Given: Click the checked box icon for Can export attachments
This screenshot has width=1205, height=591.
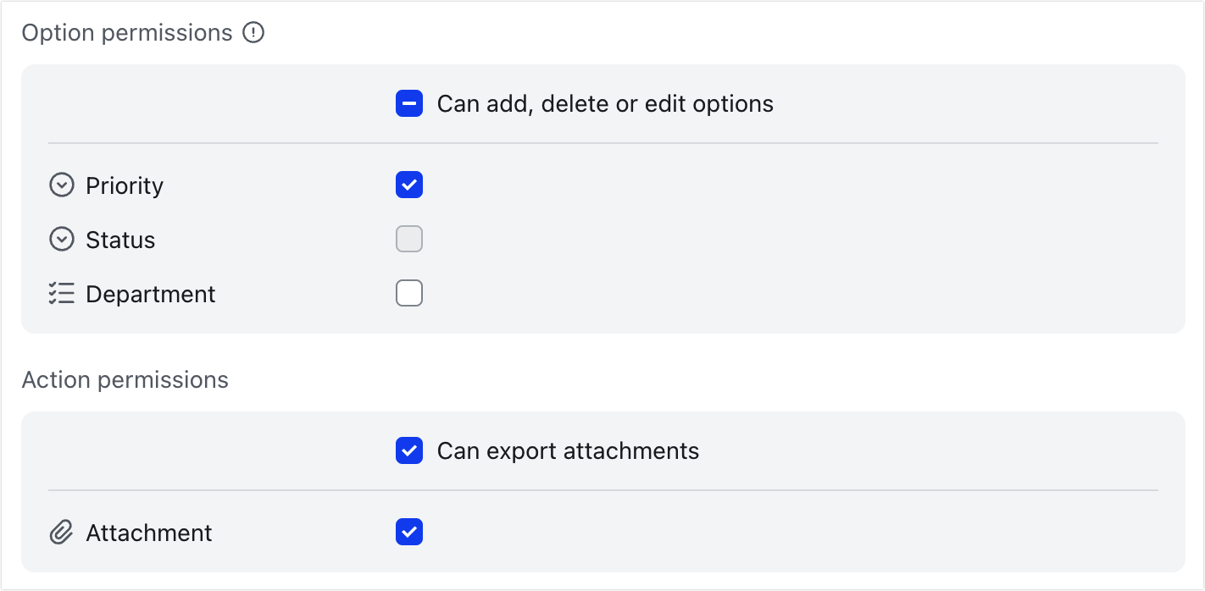Looking at the screenshot, I should 409,450.
